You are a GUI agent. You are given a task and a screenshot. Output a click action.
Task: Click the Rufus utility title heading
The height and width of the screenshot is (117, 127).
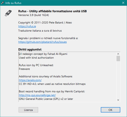tap(53, 11)
